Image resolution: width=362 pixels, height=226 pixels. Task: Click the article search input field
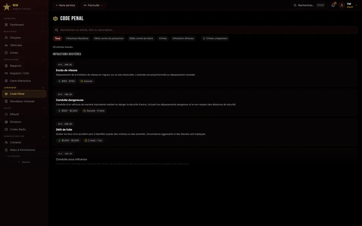[205, 30]
